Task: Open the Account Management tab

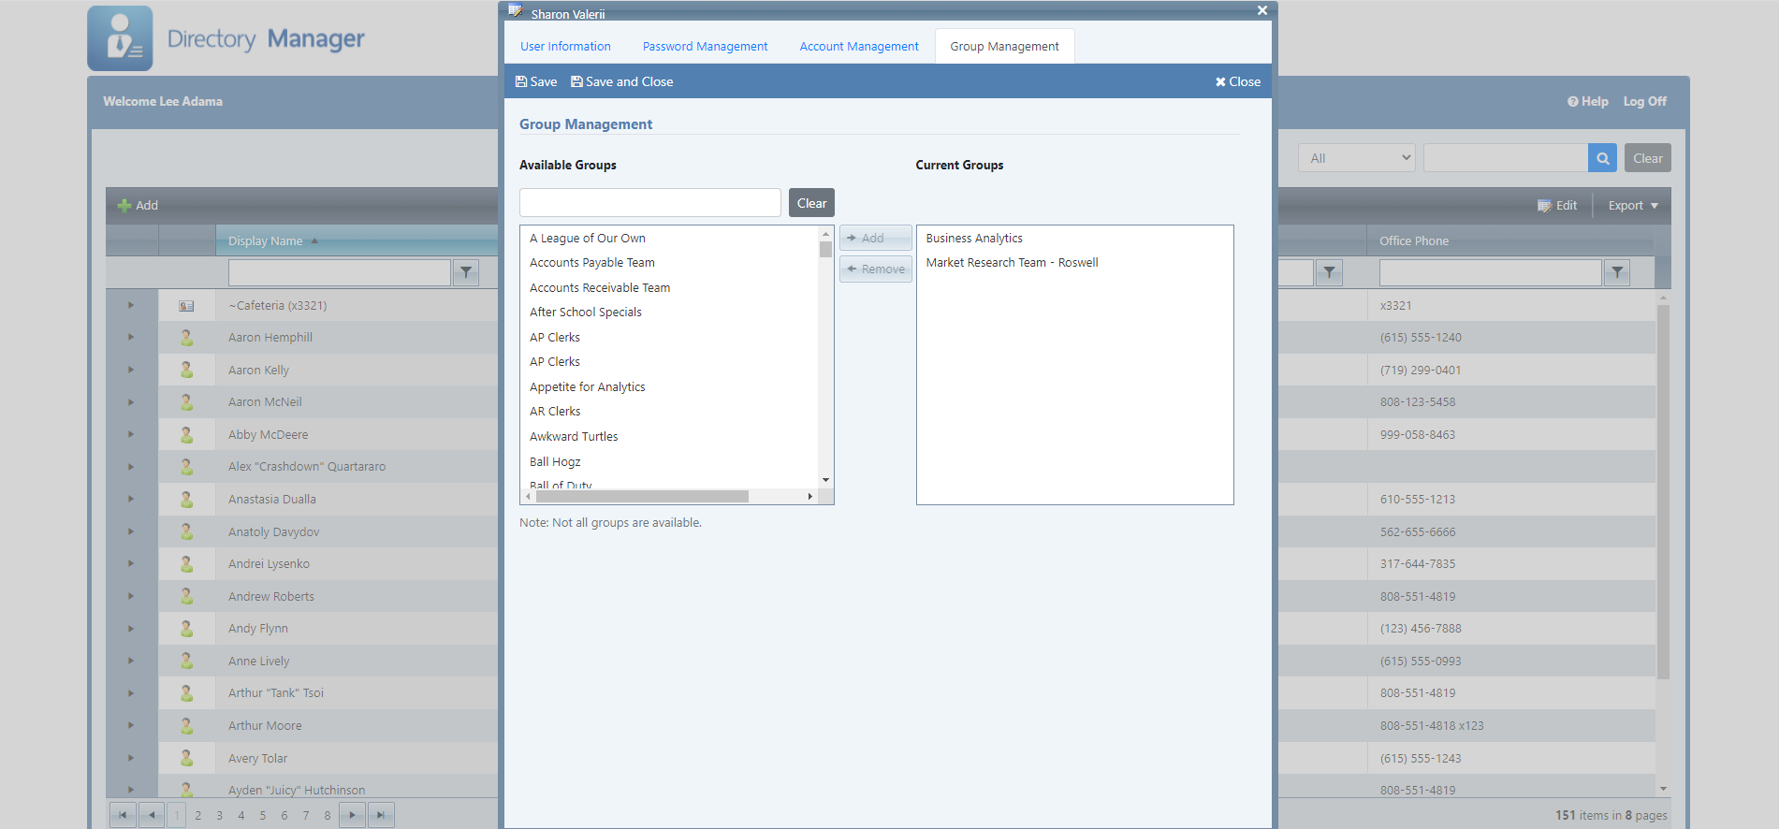Action: click(x=859, y=46)
